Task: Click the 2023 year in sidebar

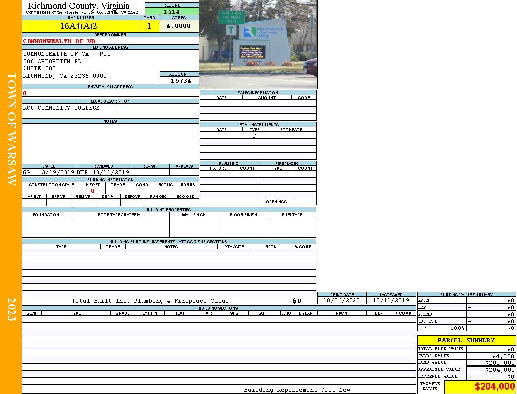Action: pos(11,309)
